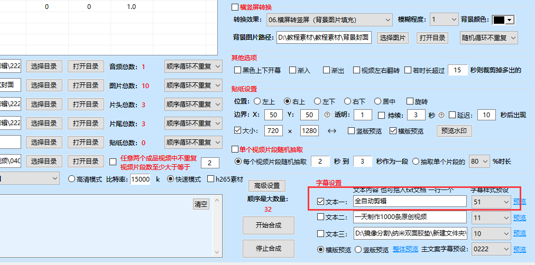
Task: Open loop mode dropdown for 片尾总数
Action: pyautogui.click(x=193, y=124)
